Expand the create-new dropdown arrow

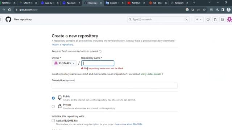(201, 19)
